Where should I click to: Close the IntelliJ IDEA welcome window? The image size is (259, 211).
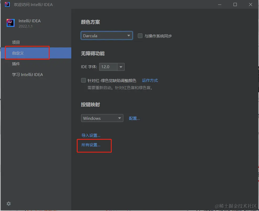tap(251, 4)
